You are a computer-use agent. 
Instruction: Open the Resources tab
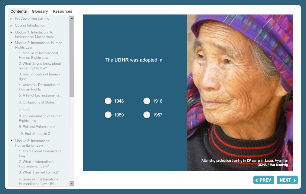coord(63,11)
